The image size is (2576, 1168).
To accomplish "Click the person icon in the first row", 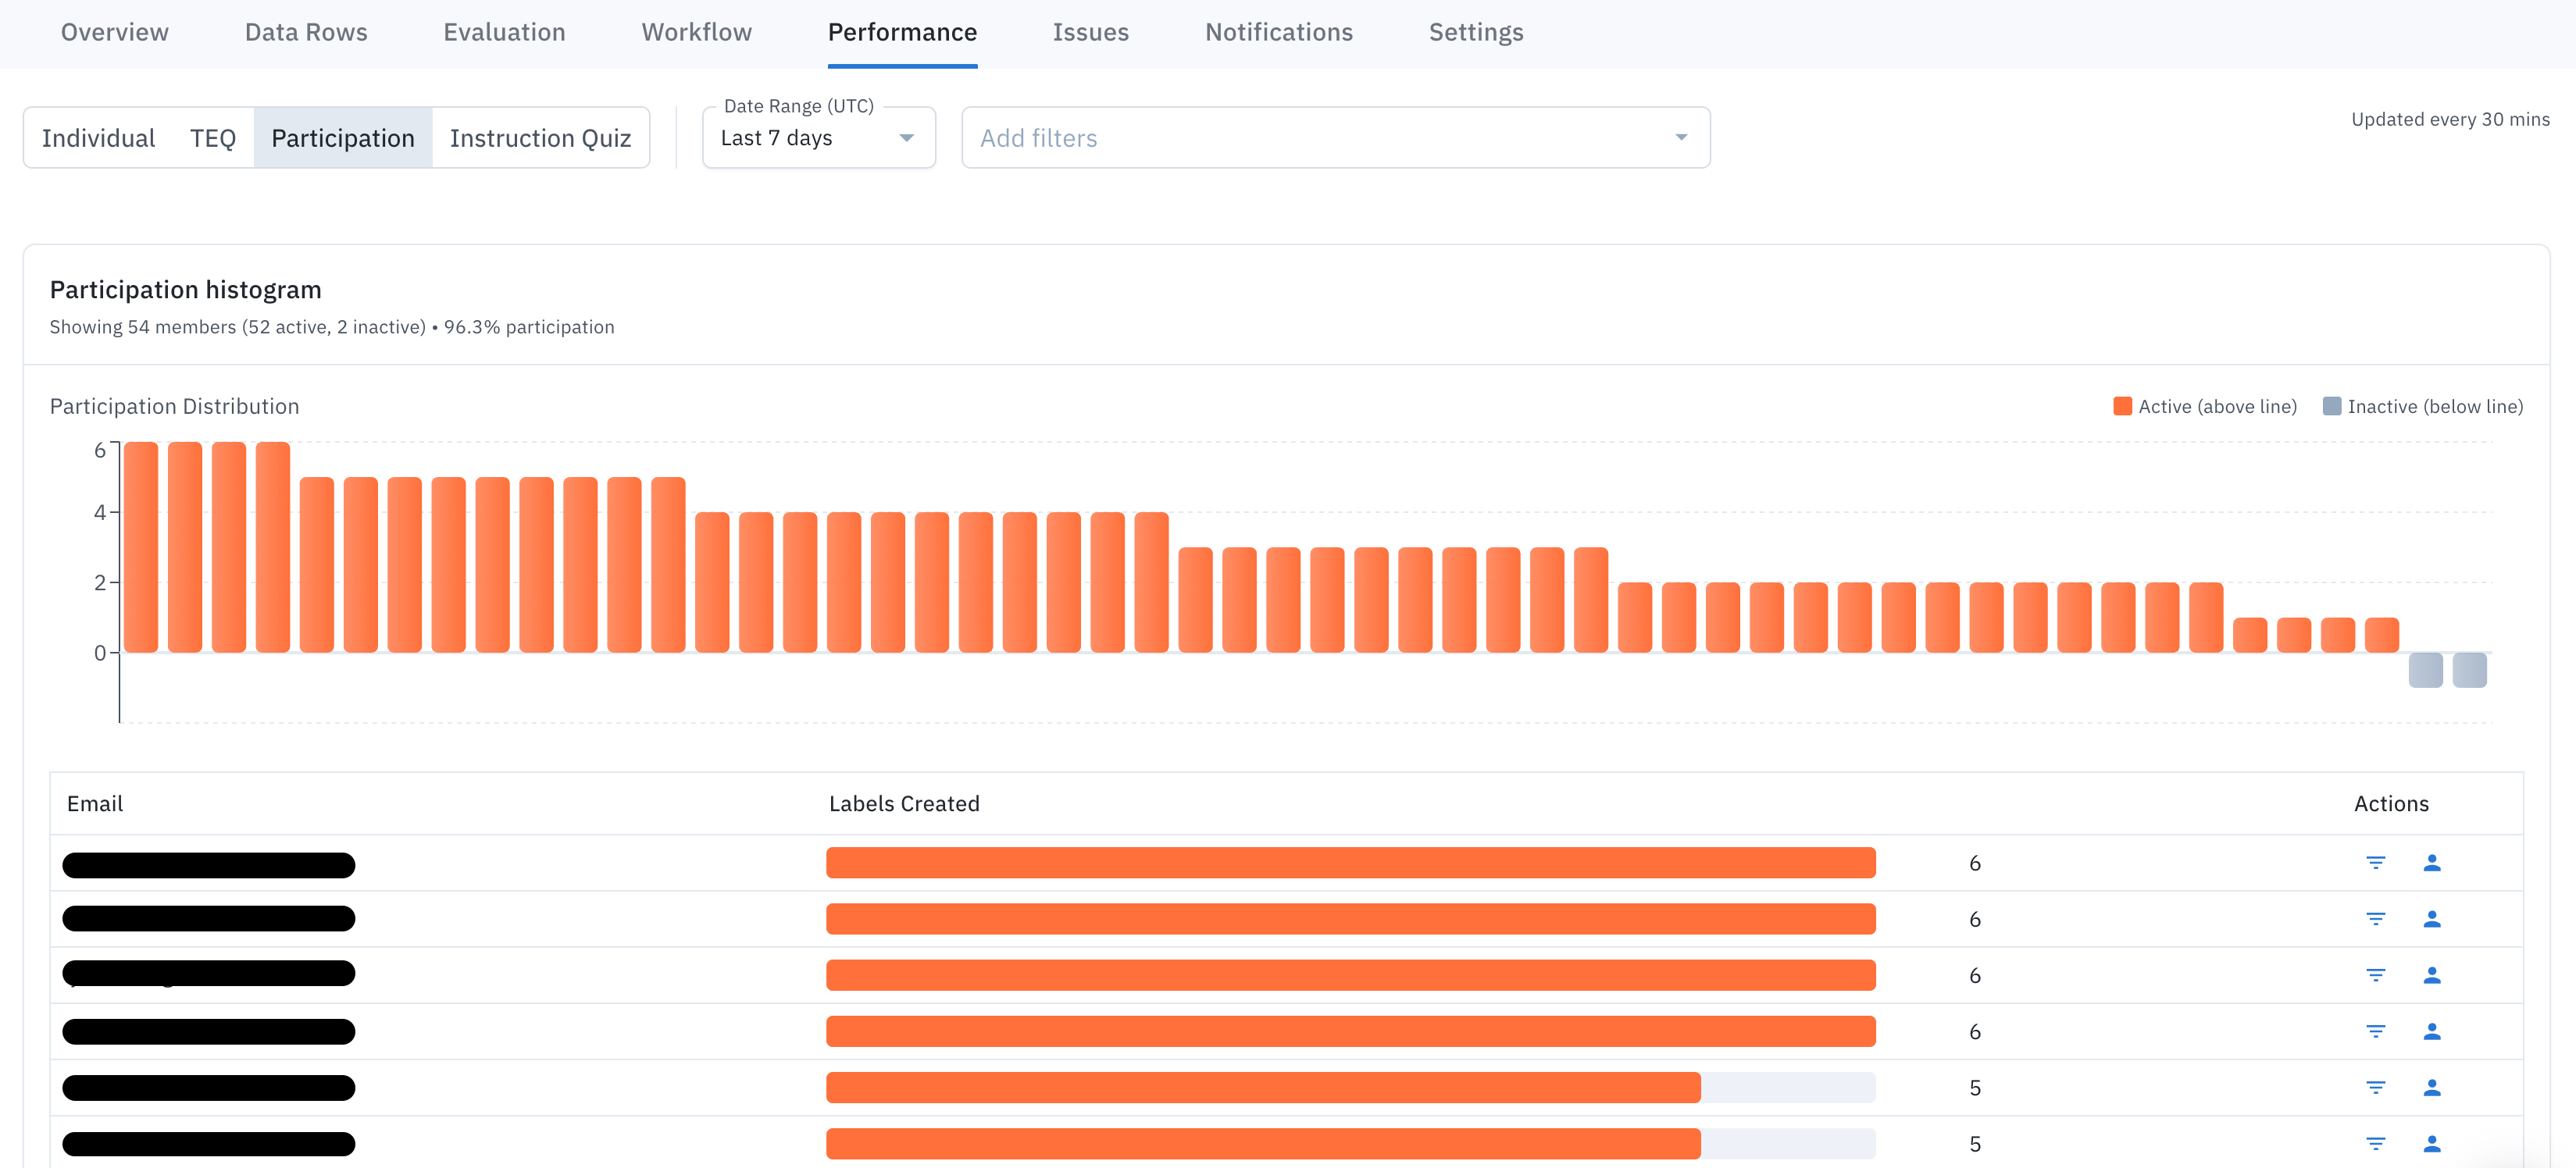I will 2432,862.
